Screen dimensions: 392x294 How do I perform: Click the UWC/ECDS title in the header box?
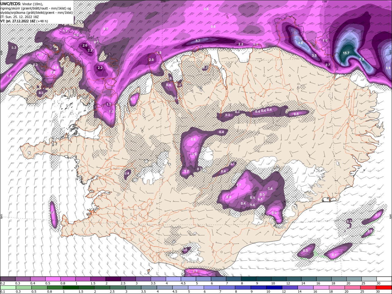point(10,4)
